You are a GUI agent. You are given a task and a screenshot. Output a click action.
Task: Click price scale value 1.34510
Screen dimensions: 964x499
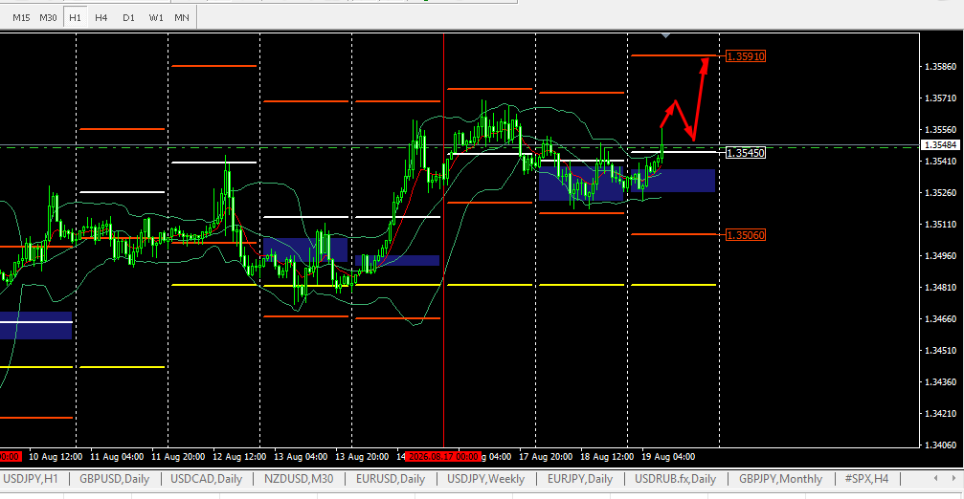941,351
